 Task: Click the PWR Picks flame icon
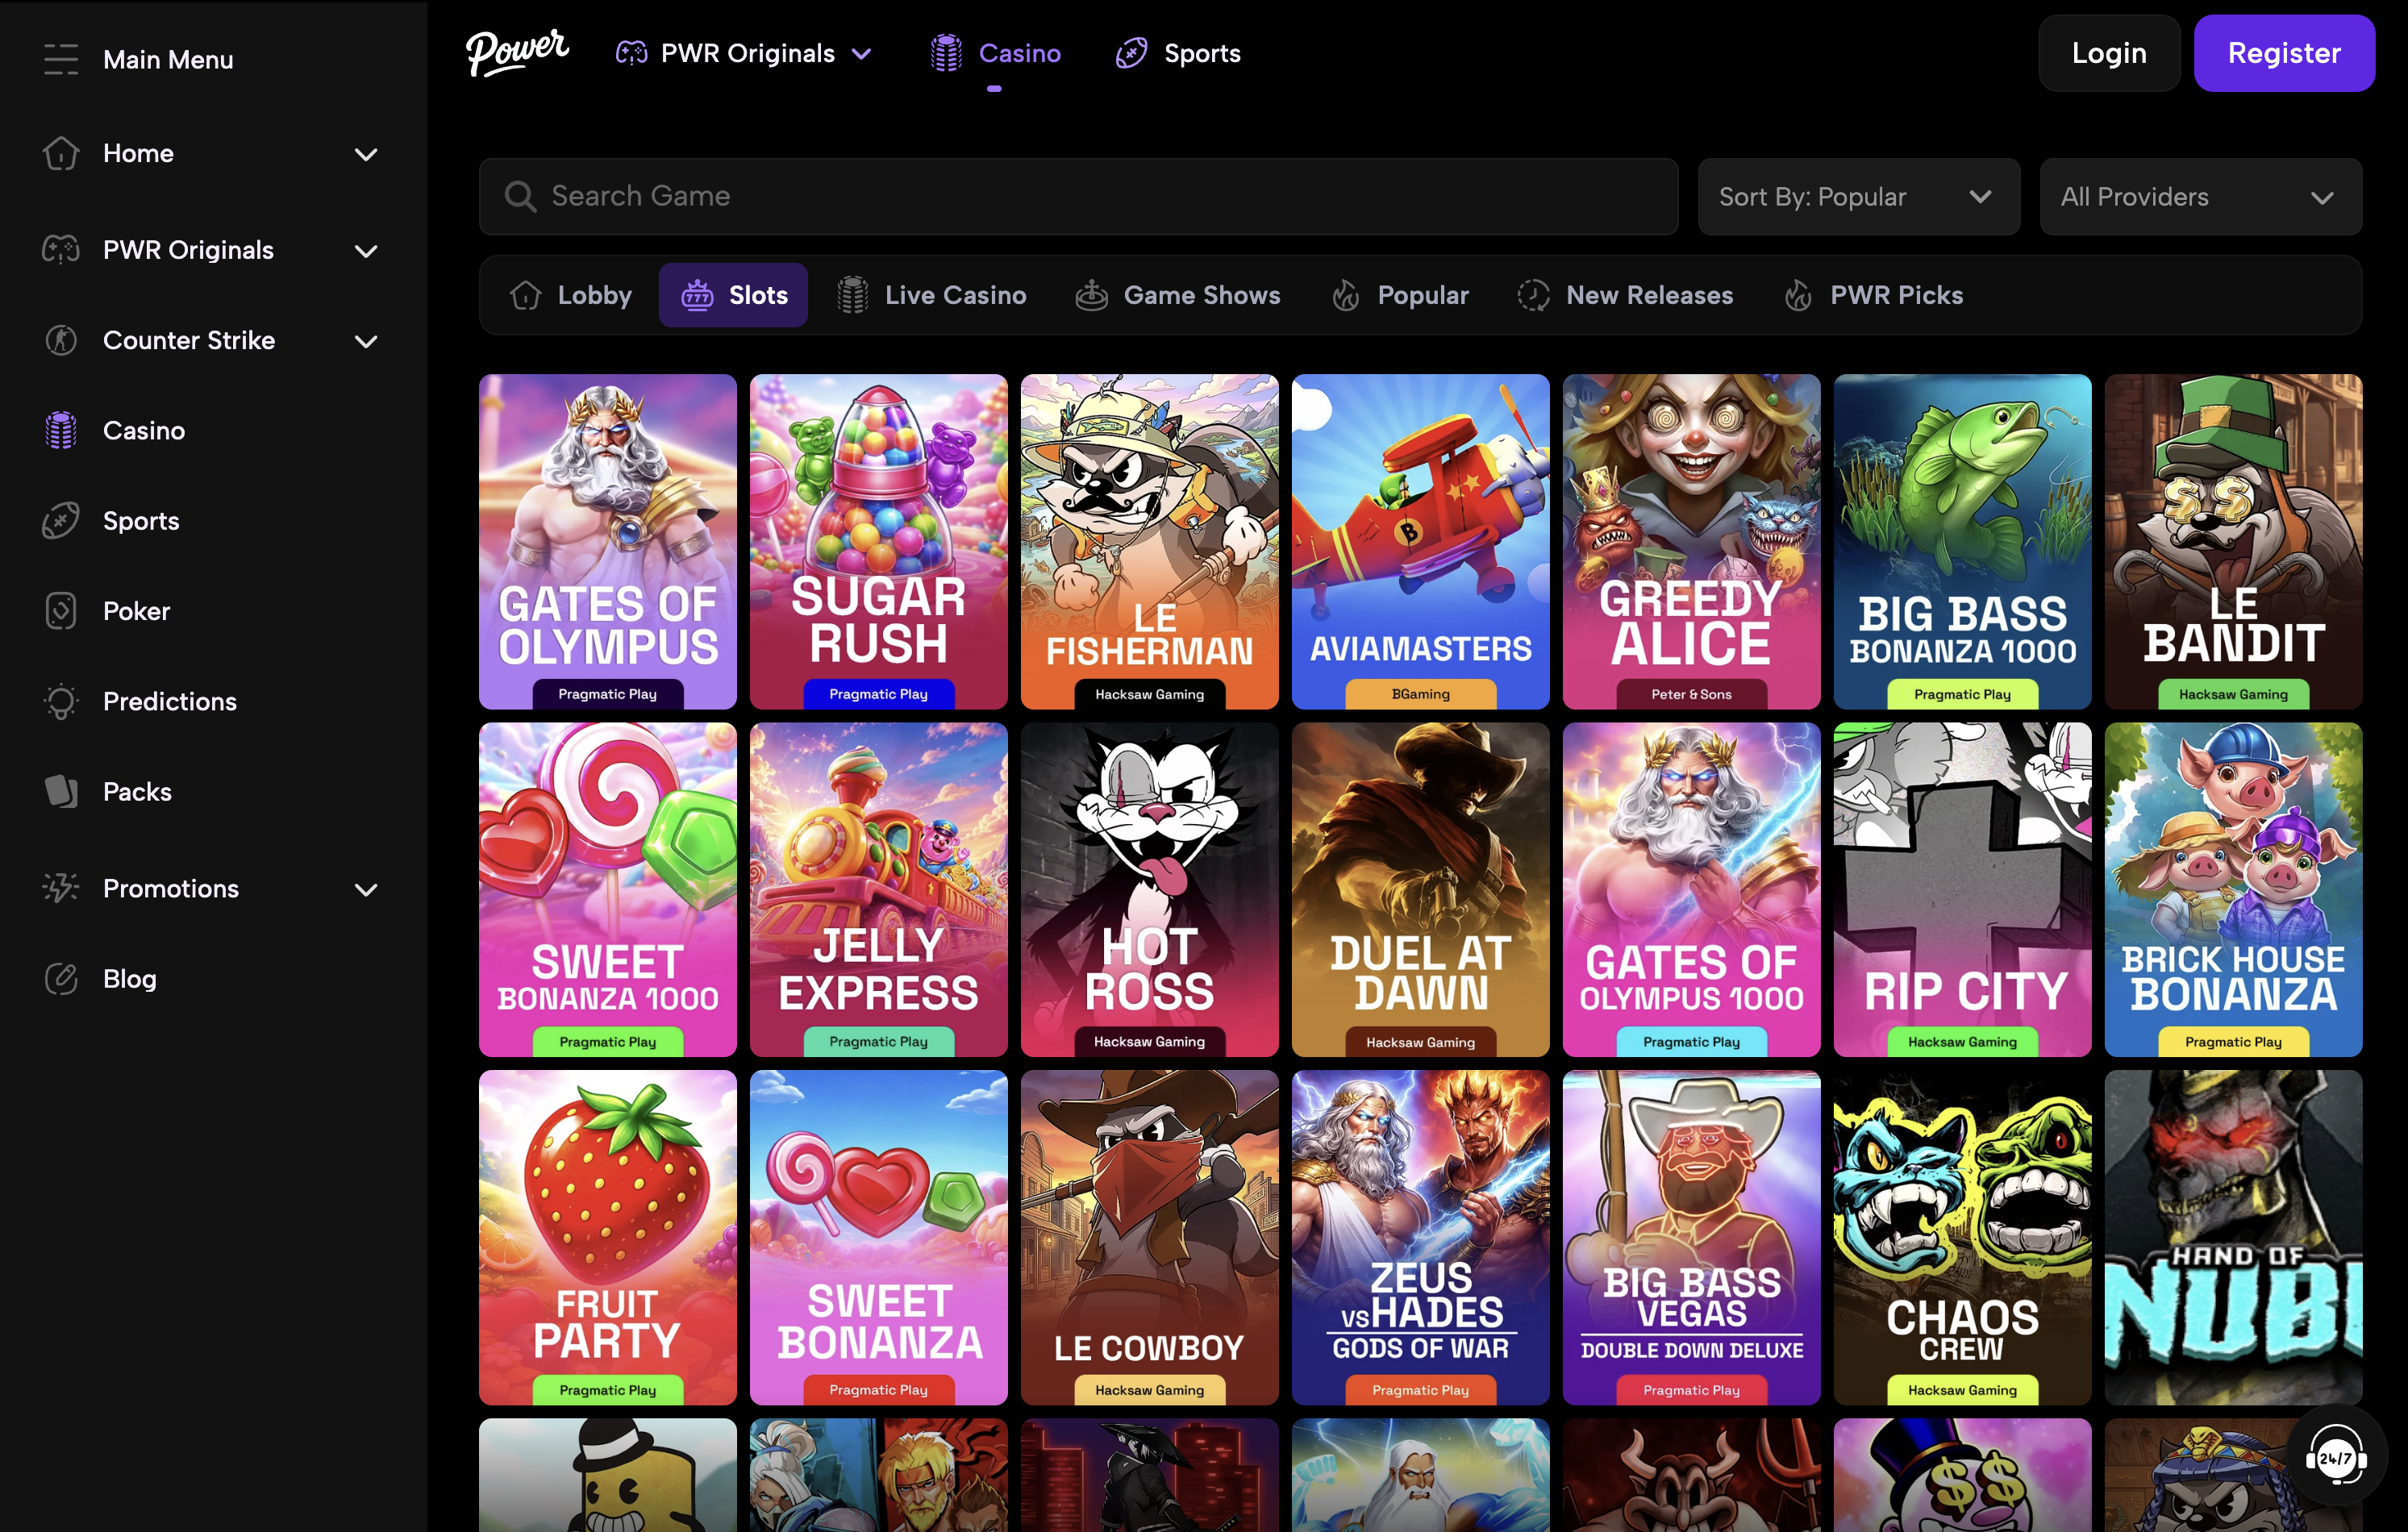(x=1798, y=295)
